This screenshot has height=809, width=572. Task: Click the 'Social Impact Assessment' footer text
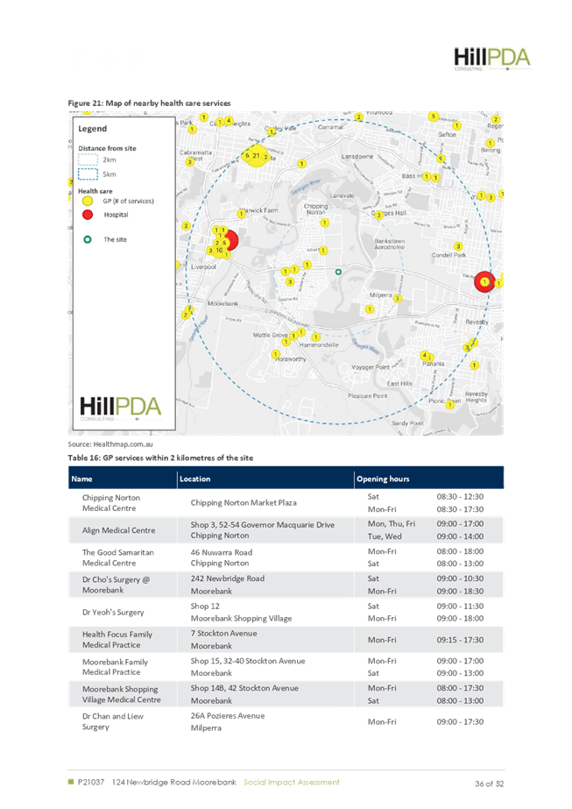(292, 782)
